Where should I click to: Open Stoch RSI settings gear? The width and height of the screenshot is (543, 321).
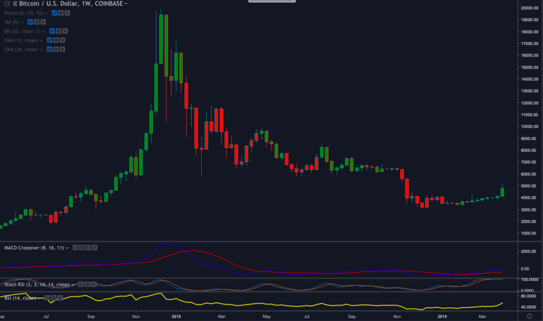tap(87, 284)
